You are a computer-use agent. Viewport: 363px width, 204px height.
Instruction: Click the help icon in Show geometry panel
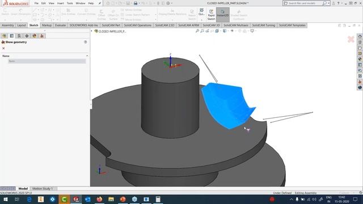[x=86, y=42]
